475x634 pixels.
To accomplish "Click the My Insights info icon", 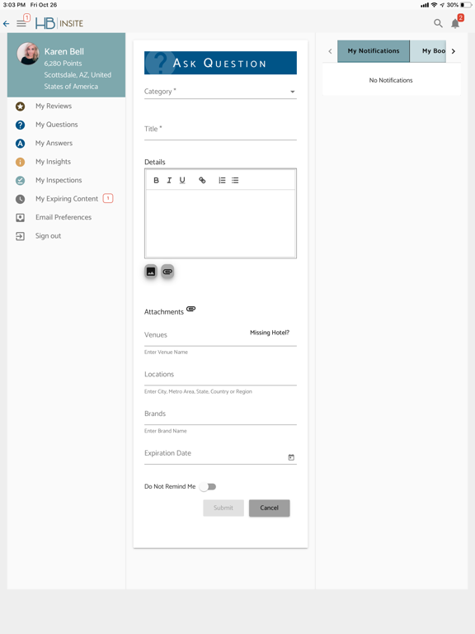I will 20,162.
